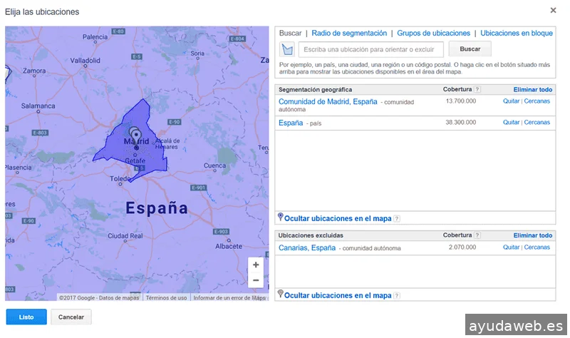Open help icon beside excluded Ocultar ubicaciones
Image resolution: width=570 pixels, height=338 pixels.
(x=397, y=296)
